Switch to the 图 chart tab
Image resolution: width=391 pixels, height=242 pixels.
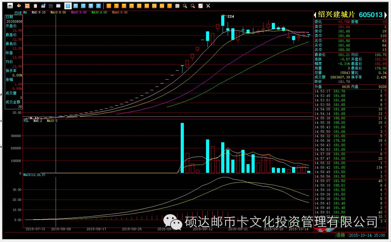(x=328, y=230)
